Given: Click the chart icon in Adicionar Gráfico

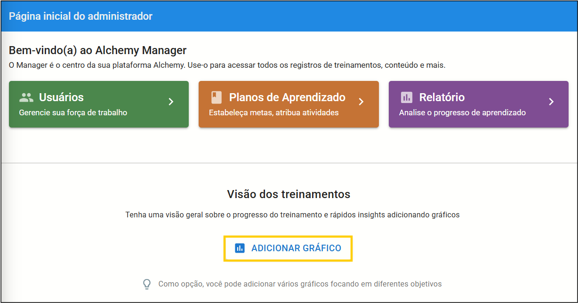Looking at the screenshot, I should pyautogui.click(x=240, y=248).
